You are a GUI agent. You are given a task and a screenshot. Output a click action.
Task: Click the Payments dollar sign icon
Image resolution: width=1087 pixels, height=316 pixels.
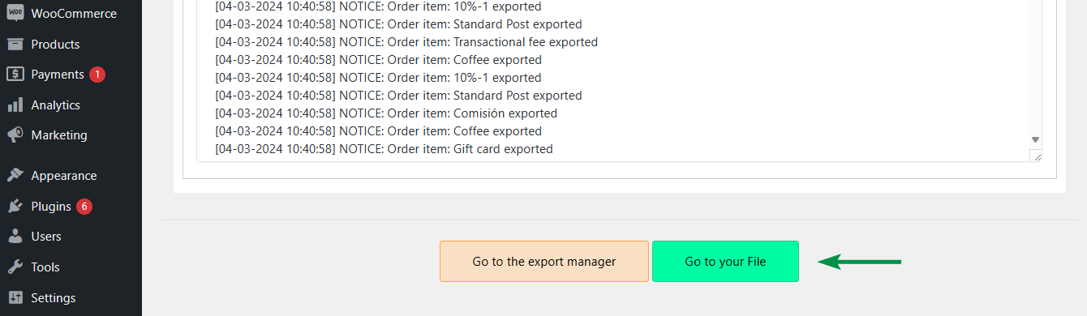[15, 75]
